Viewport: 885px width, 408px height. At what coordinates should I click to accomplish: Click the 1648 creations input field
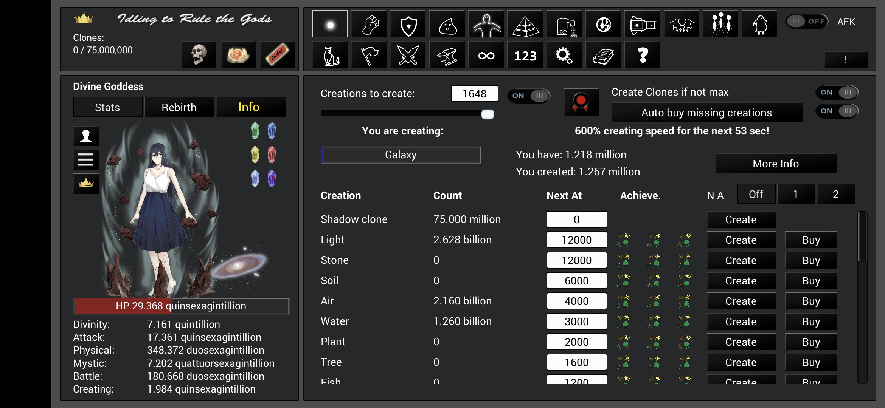(474, 93)
